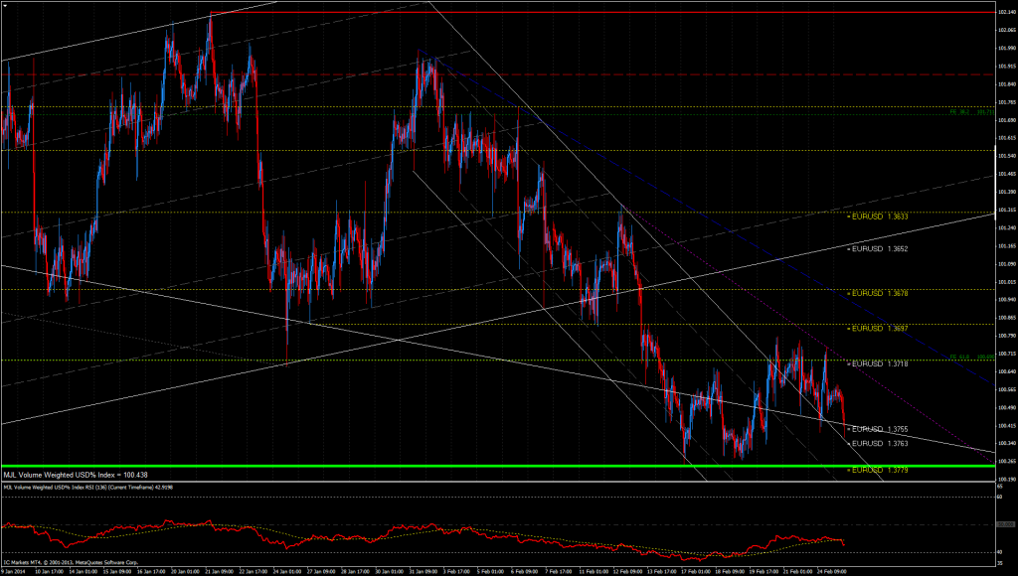Select the EURUSD 1.3678 level label
The width and height of the screenshot is (1018, 576).
pos(880,294)
